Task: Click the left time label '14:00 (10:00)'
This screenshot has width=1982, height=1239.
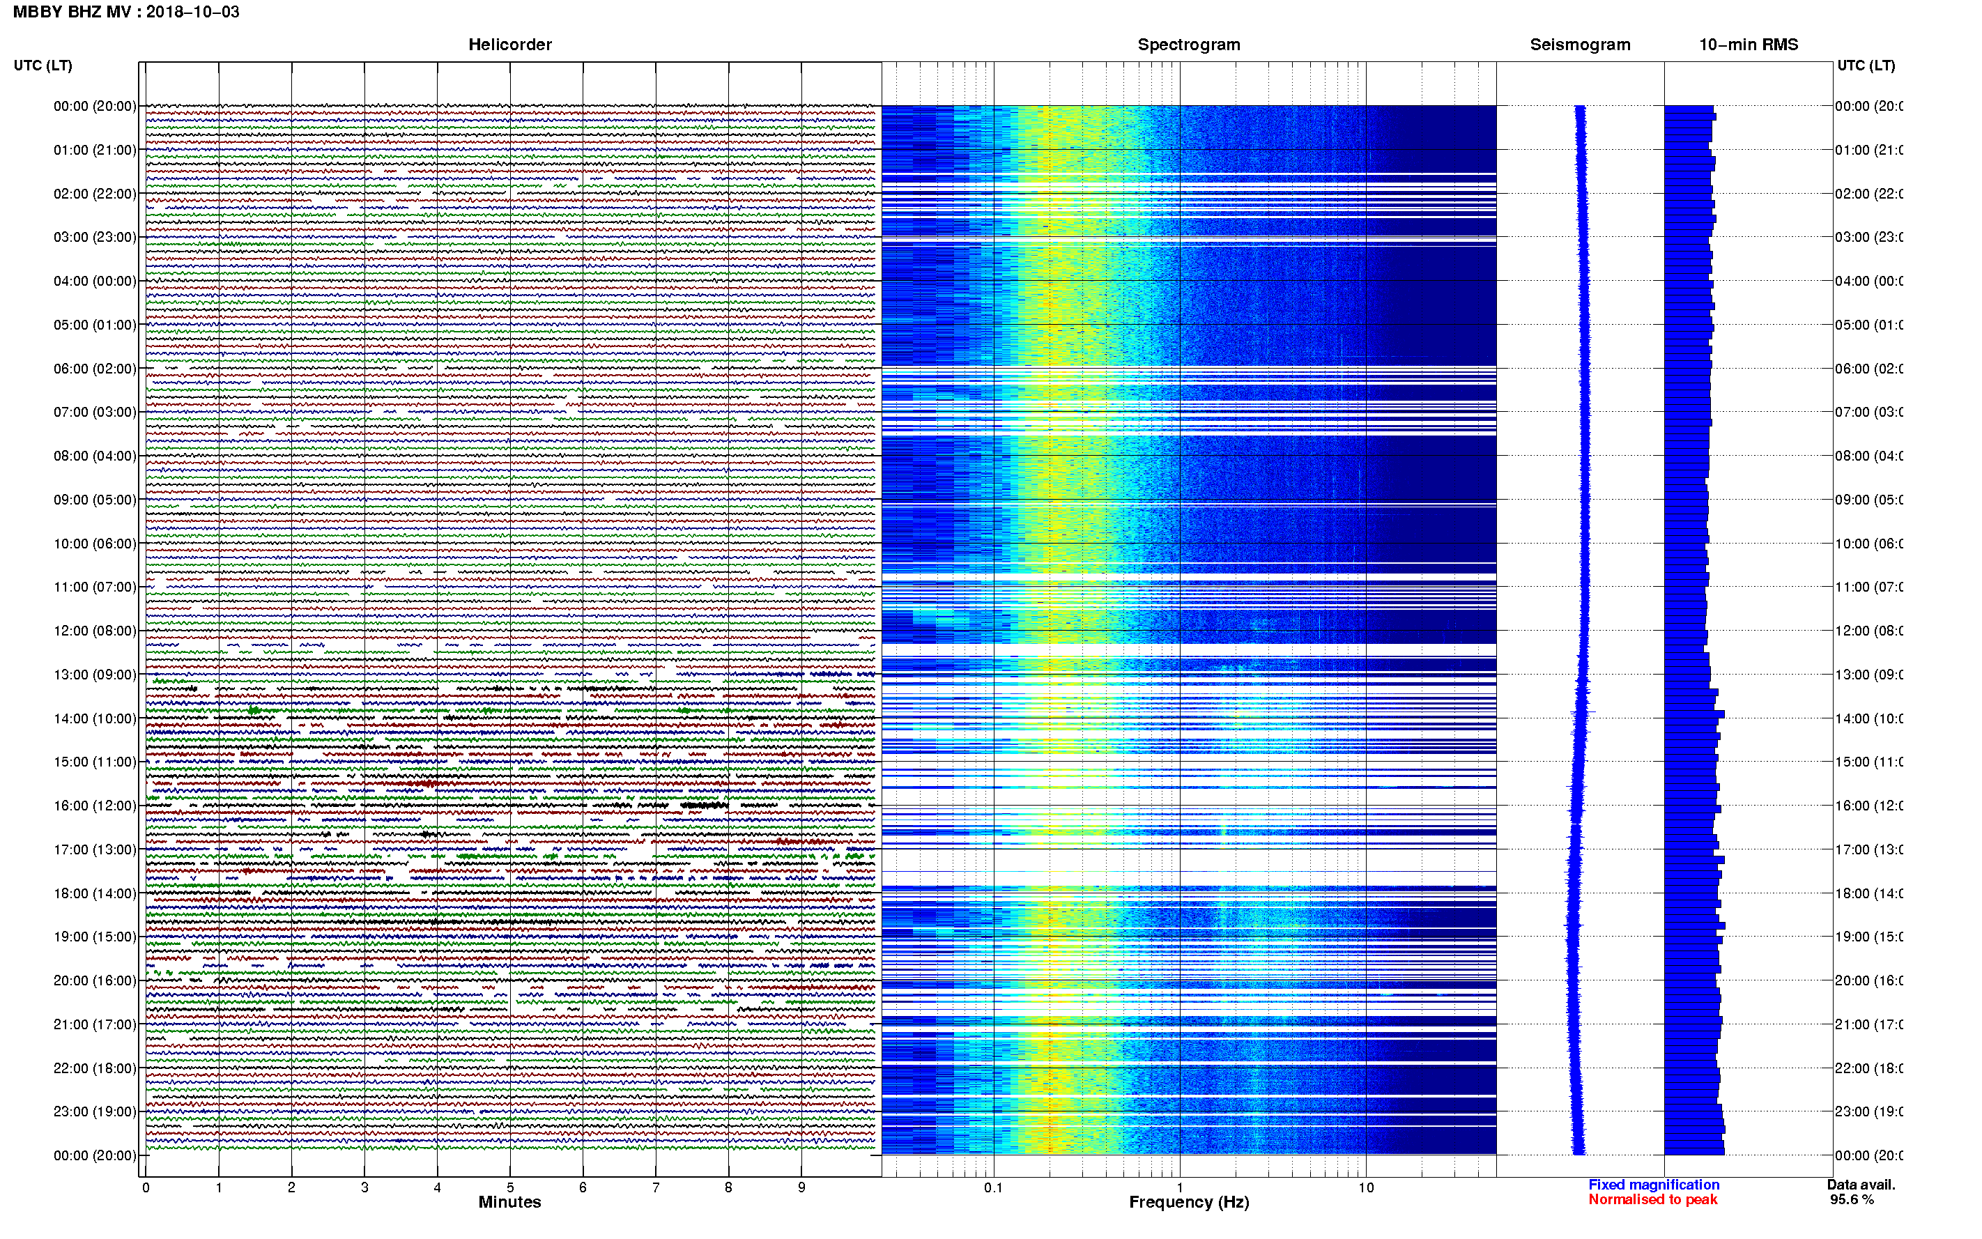Action: pos(95,718)
